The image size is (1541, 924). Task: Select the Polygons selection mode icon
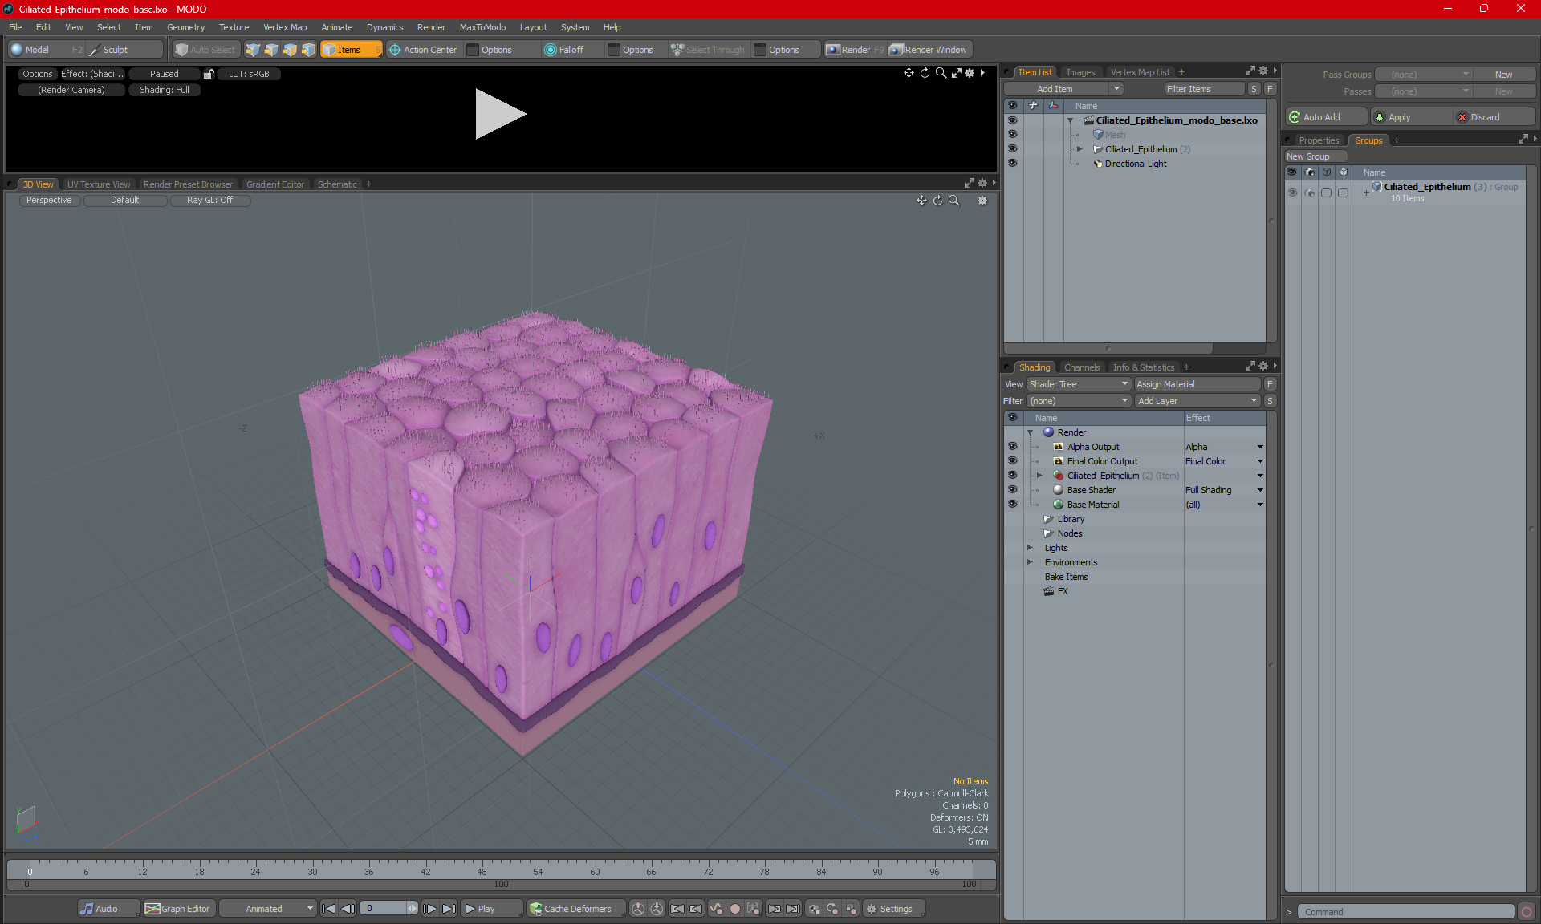point(290,50)
